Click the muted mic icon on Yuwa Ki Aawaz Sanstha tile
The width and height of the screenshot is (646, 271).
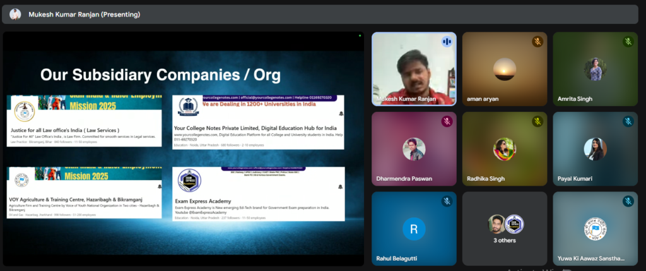coord(628,201)
